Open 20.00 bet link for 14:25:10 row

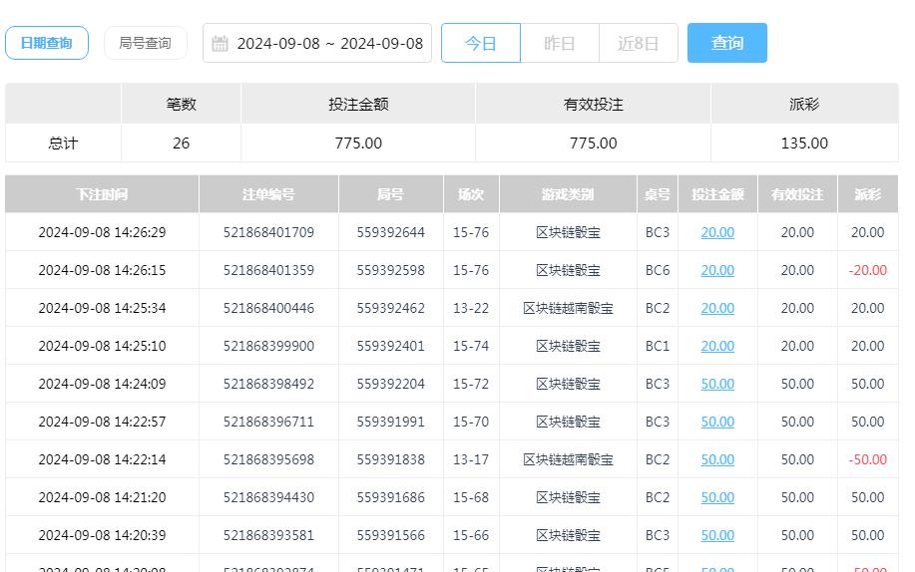(716, 346)
